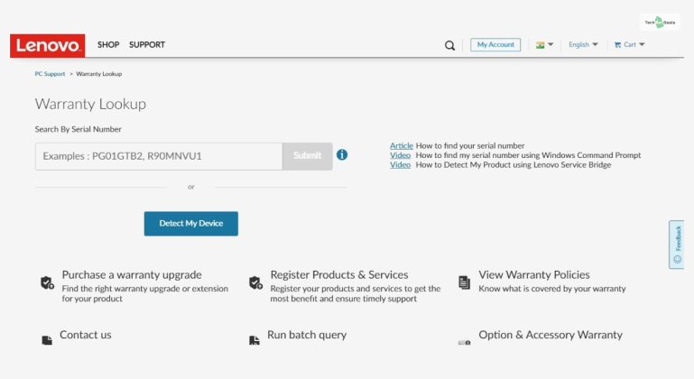Click Detect My Device button
Image resolution: width=694 pixels, height=379 pixels.
click(x=190, y=224)
